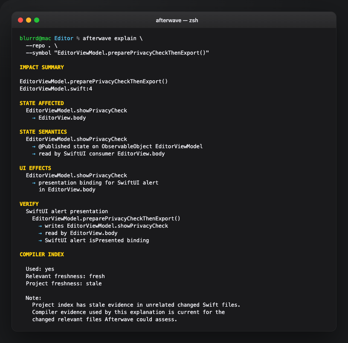Click the 'UI EFFECTS' heading
This screenshot has height=343, width=348.
tap(35, 168)
